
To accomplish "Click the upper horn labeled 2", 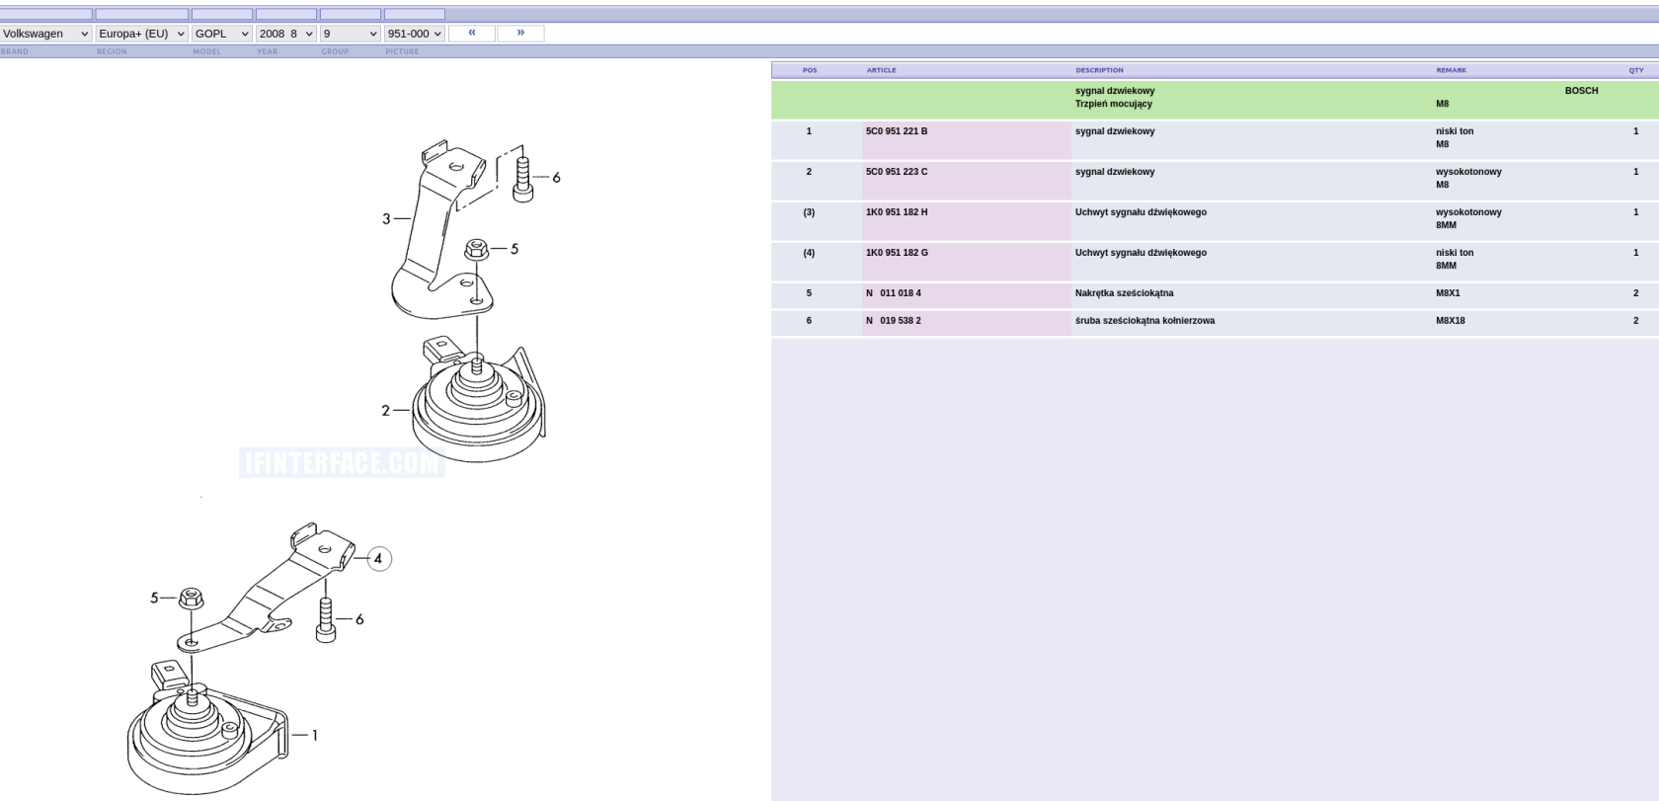I will [479, 405].
